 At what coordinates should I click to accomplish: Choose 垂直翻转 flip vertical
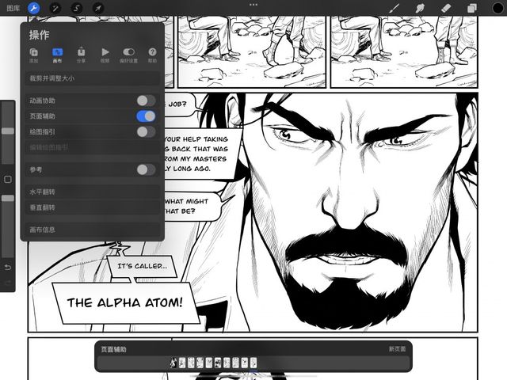pos(93,207)
